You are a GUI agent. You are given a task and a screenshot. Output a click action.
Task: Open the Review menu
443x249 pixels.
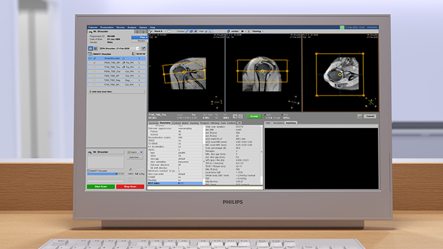pyautogui.click(x=121, y=27)
